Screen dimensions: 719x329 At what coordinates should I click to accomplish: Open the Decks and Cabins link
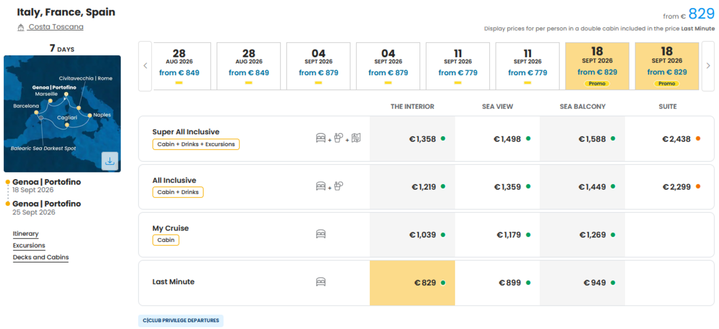click(41, 257)
